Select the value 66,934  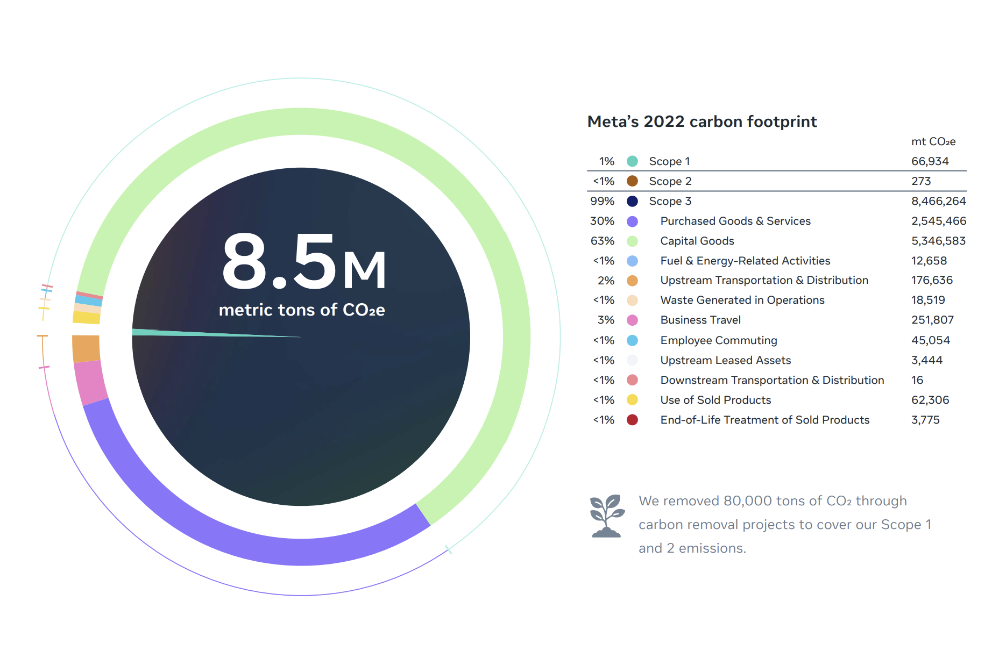point(930,161)
